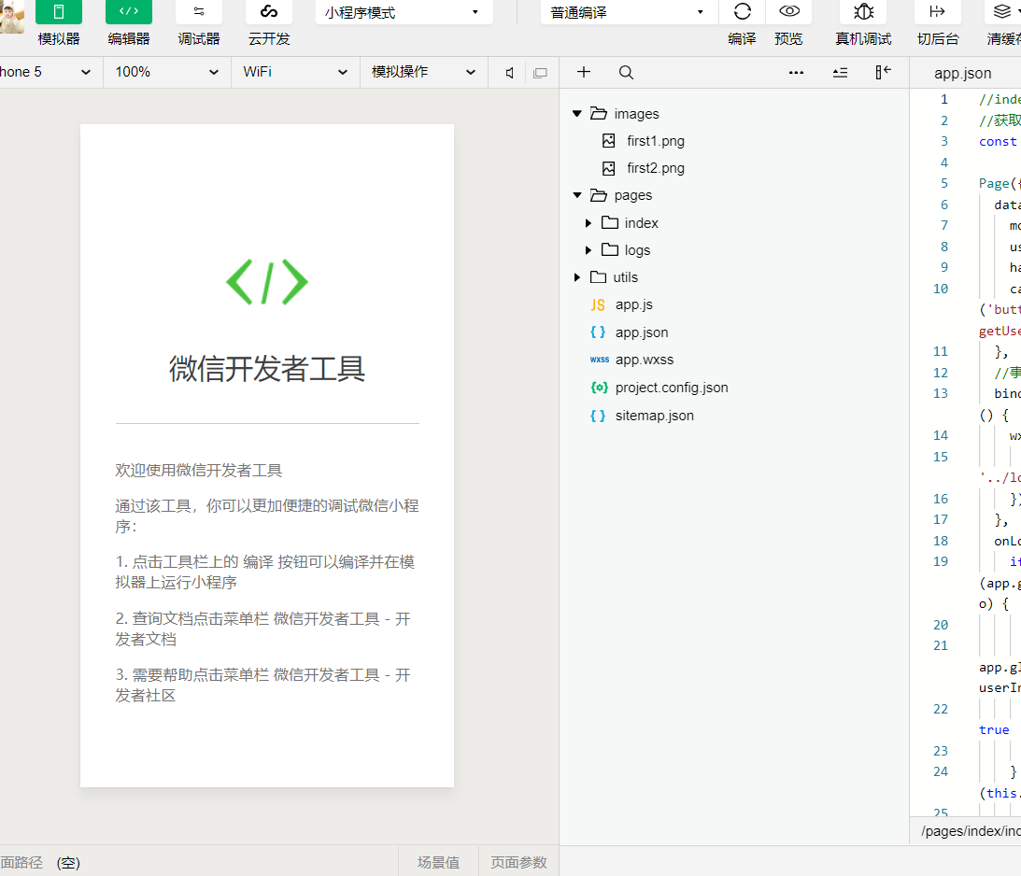Open the file tree more options menu
1021x876 pixels.
pos(796,72)
